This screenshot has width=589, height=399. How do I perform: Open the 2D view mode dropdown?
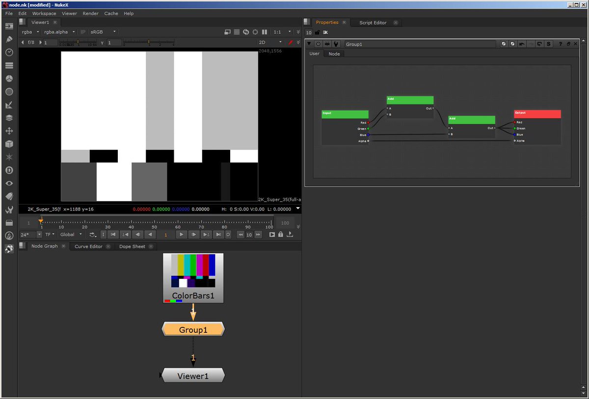(x=270, y=43)
